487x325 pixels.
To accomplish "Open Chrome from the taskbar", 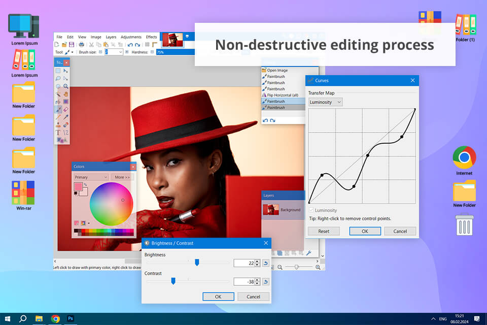I will pyautogui.click(x=55, y=319).
